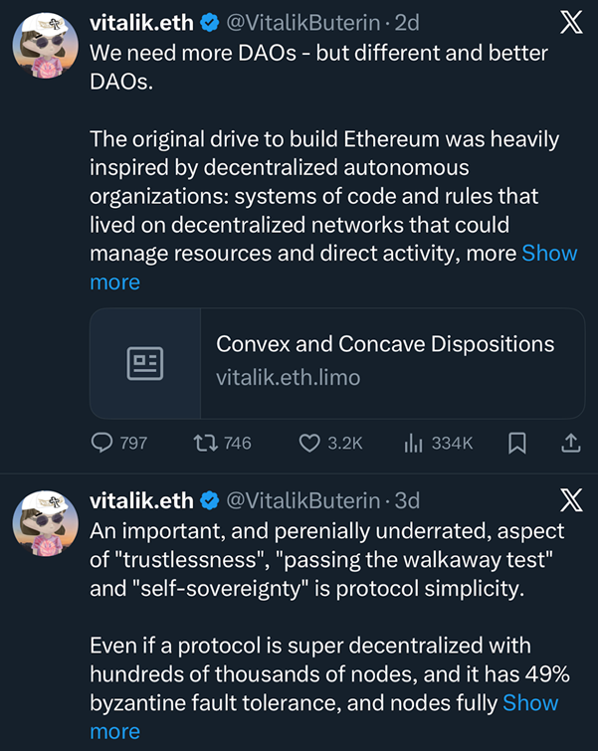
Task: Click the verified badge on the second post
Action: 211,499
